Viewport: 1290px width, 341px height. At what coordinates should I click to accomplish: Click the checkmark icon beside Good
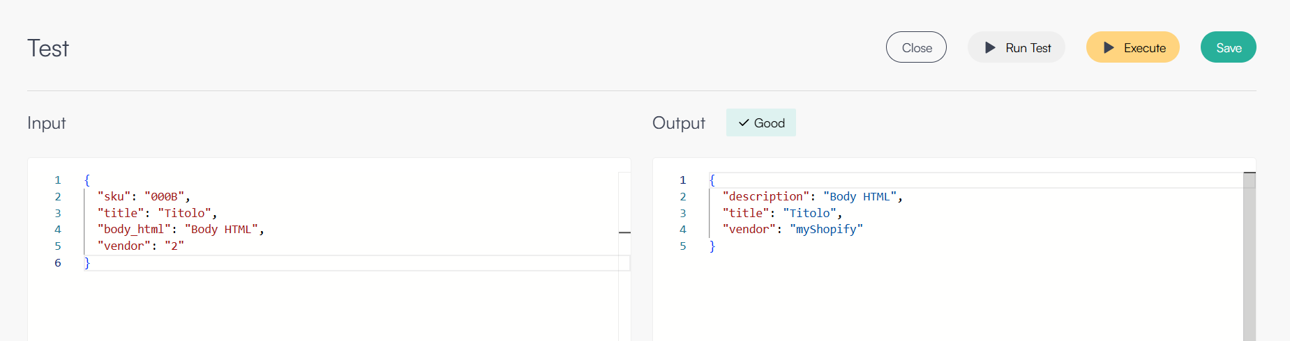[x=744, y=123]
